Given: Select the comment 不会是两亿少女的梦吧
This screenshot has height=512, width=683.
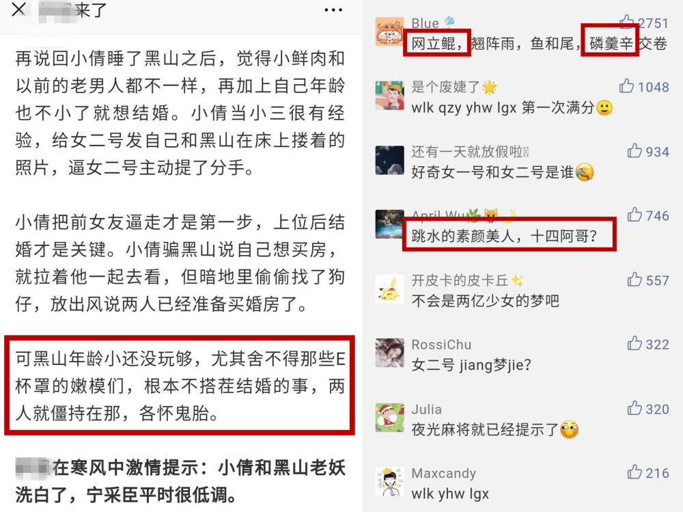Looking at the screenshot, I should [x=485, y=301].
